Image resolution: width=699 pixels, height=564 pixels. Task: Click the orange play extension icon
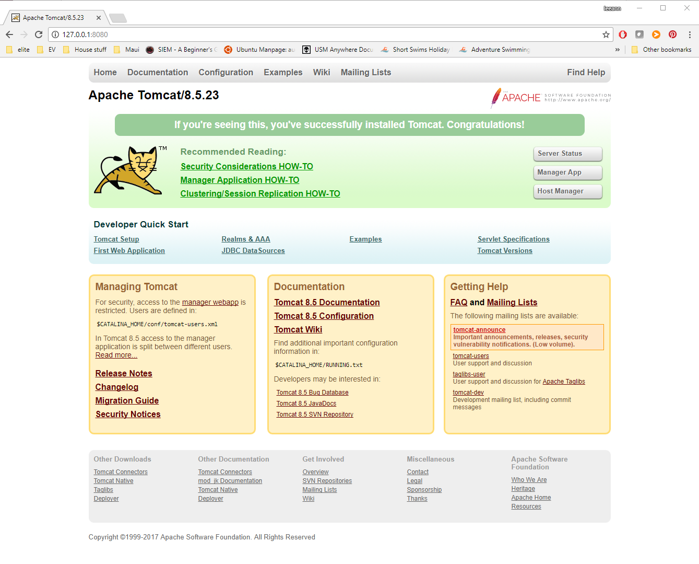[x=656, y=34]
